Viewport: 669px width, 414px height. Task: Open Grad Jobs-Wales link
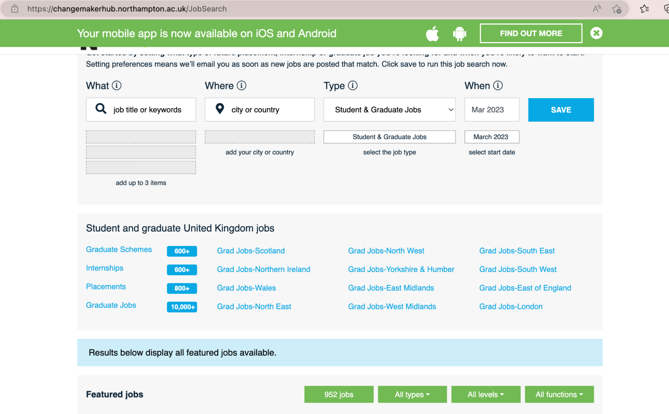[246, 288]
